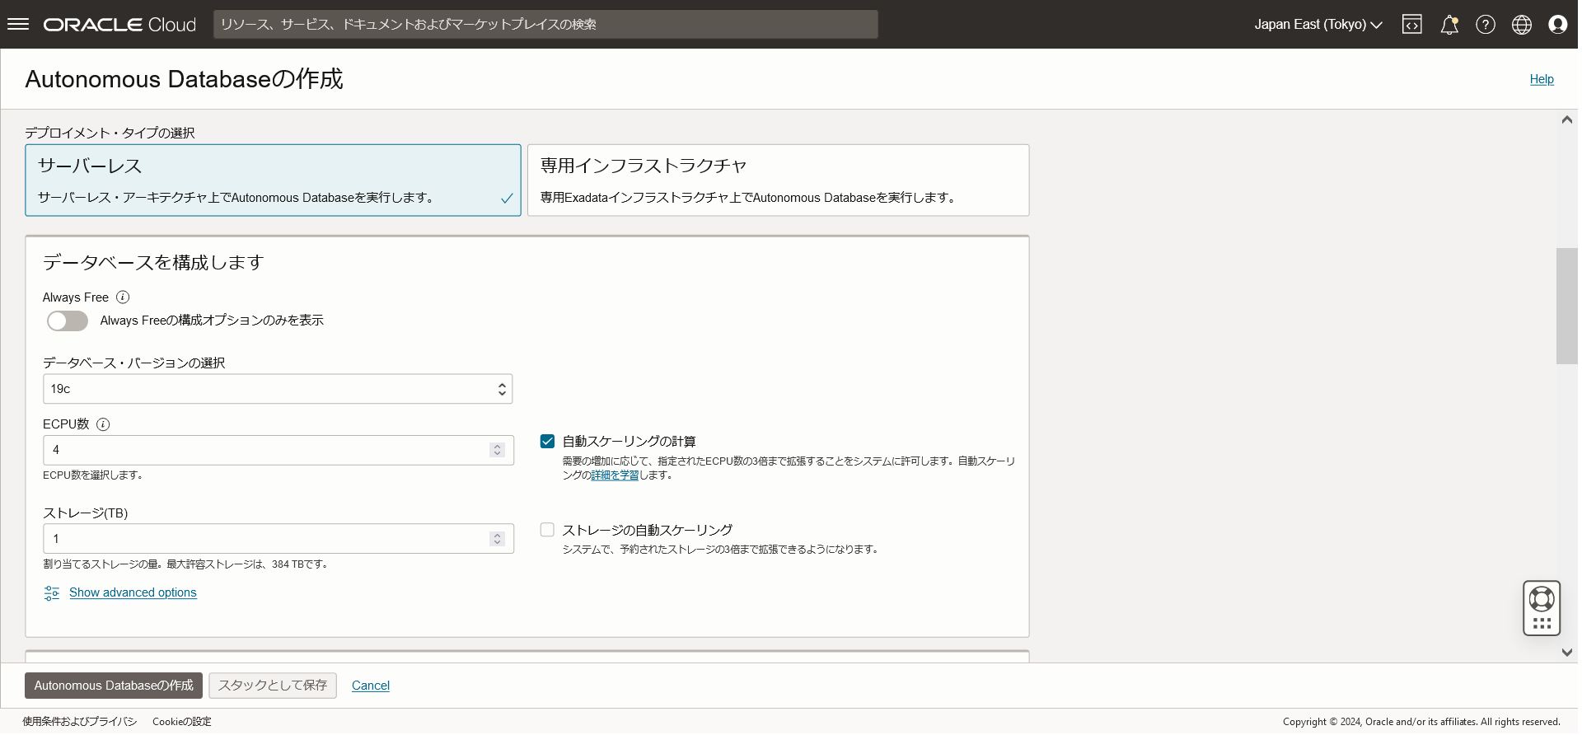Click the Autonomous Databaseの作成 page title
The image size is (1582, 735).
(184, 79)
